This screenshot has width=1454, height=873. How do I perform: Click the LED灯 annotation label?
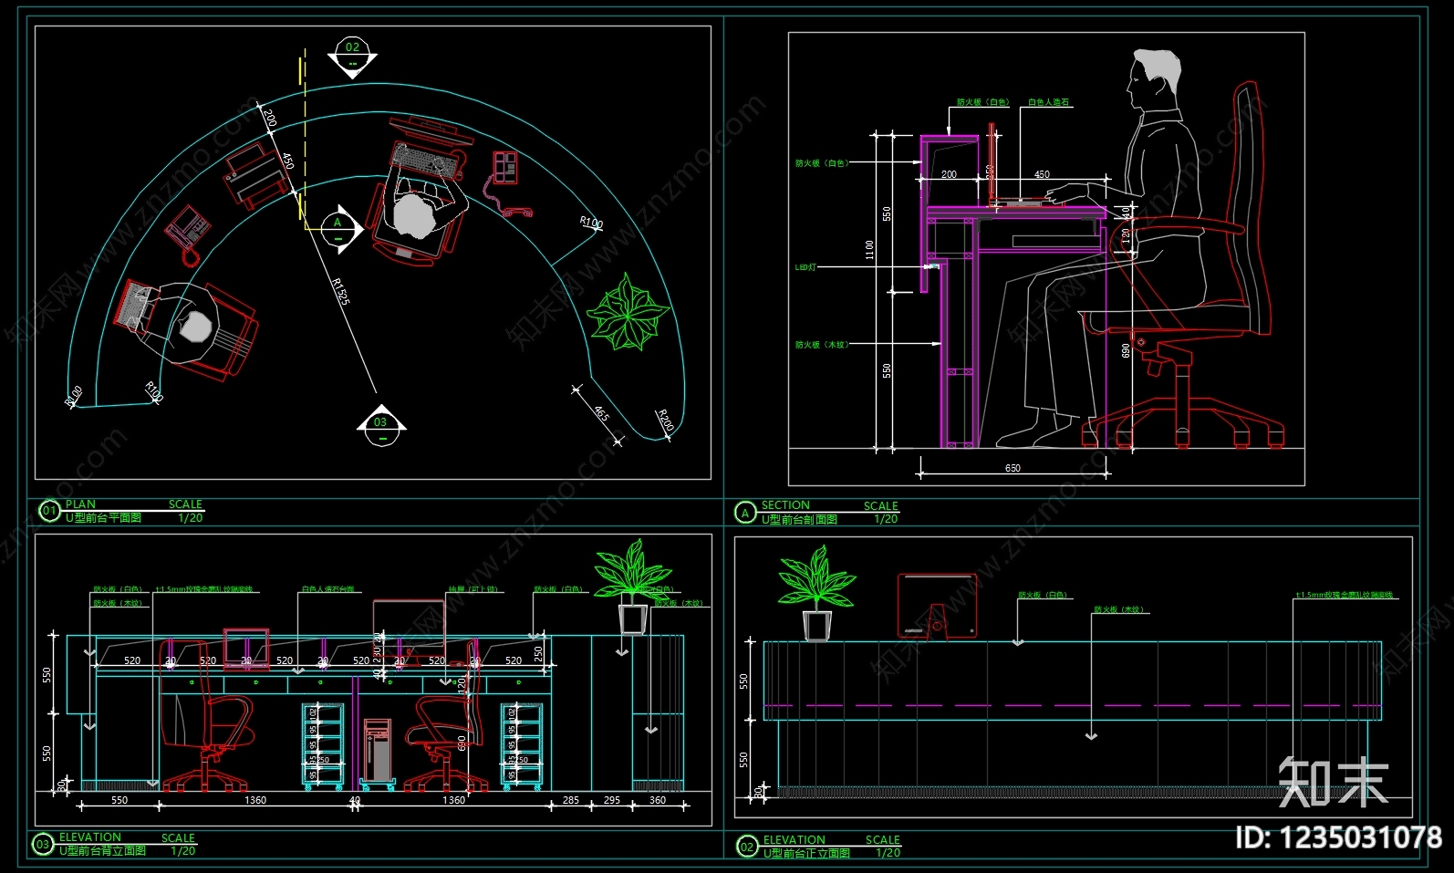(805, 268)
